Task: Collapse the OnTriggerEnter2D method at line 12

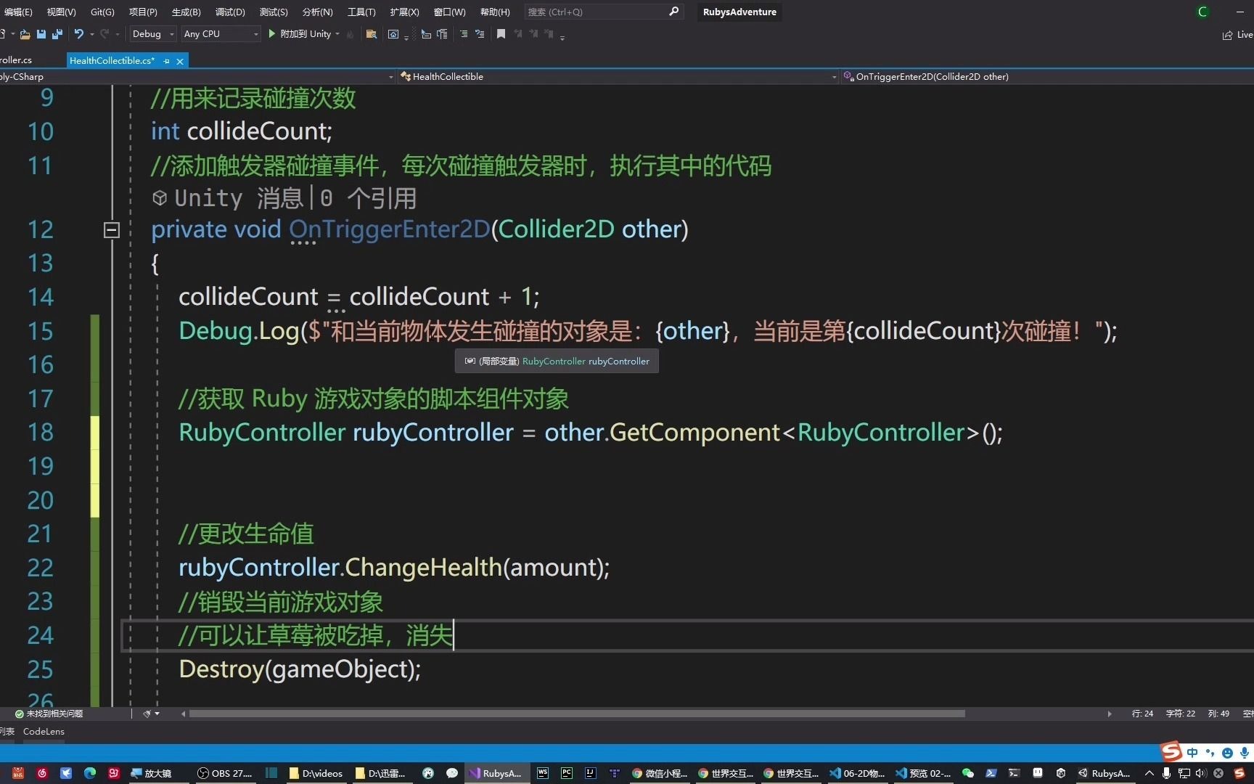Action: point(112,230)
